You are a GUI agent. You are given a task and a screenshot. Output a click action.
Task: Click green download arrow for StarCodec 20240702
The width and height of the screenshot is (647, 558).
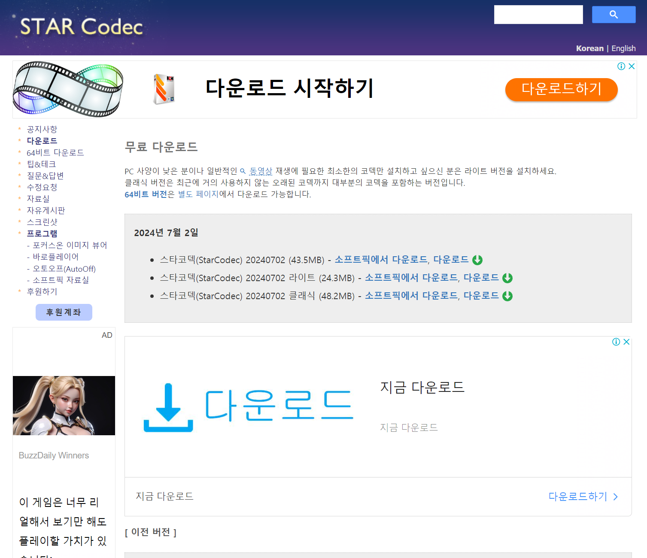click(477, 260)
